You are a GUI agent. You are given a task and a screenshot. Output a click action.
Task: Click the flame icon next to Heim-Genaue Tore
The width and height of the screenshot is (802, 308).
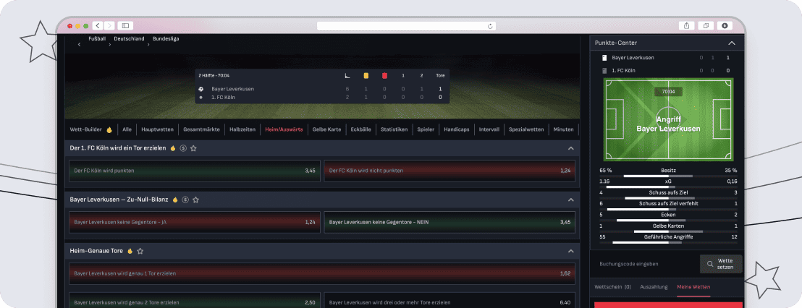[x=130, y=251]
